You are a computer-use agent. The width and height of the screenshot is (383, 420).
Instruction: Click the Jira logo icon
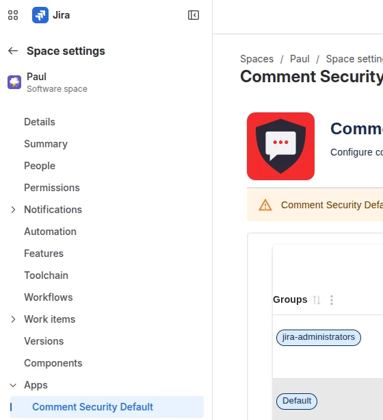coord(40,15)
